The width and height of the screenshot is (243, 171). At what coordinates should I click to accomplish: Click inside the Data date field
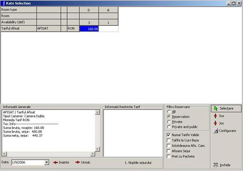point(28,163)
